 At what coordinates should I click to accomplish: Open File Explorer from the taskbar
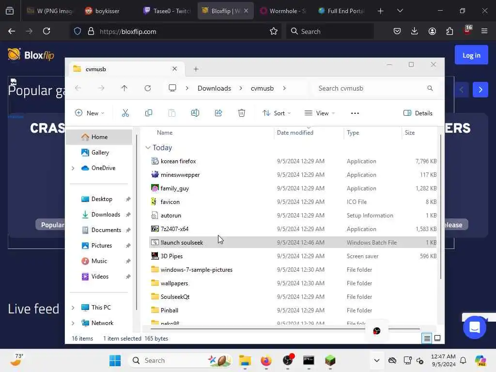pos(245,360)
